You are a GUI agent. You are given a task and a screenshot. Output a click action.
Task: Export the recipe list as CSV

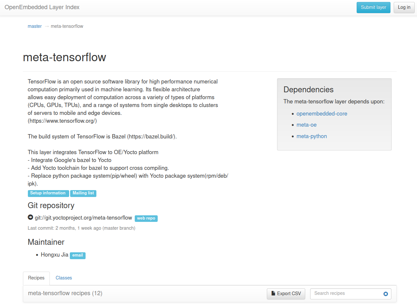[286, 294]
